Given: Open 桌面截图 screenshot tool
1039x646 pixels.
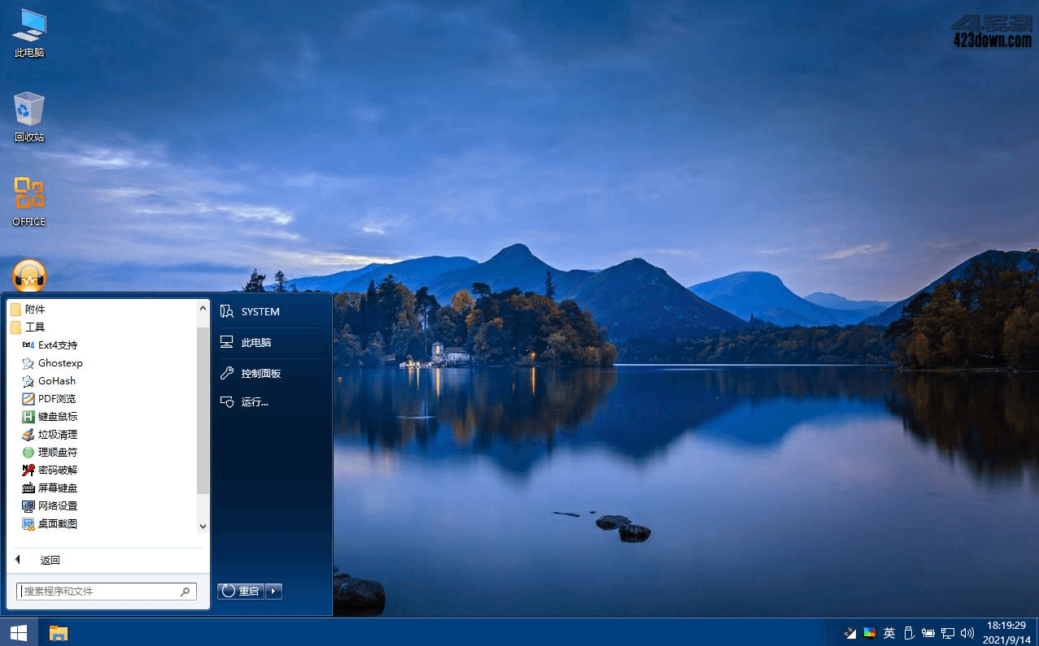Looking at the screenshot, I should [57, 524].
